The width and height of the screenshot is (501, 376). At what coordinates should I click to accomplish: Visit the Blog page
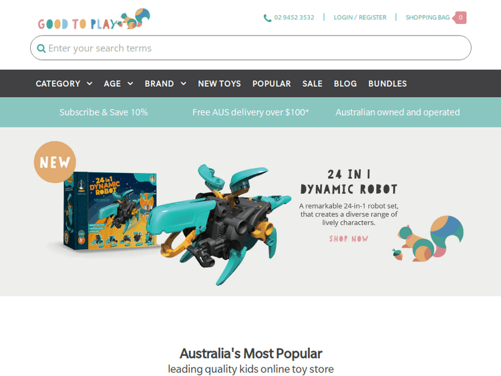tap(345, 83)
